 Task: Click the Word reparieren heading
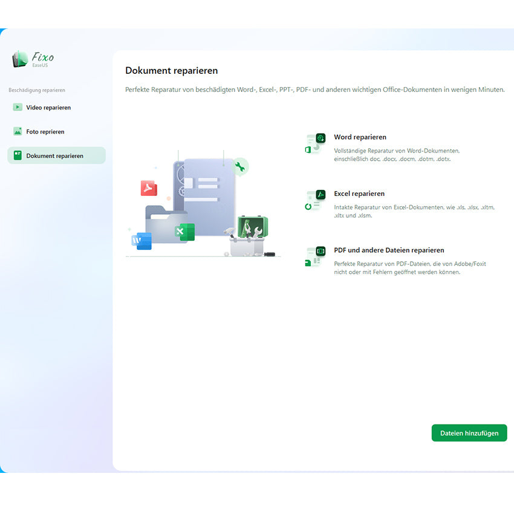[360, 137]
